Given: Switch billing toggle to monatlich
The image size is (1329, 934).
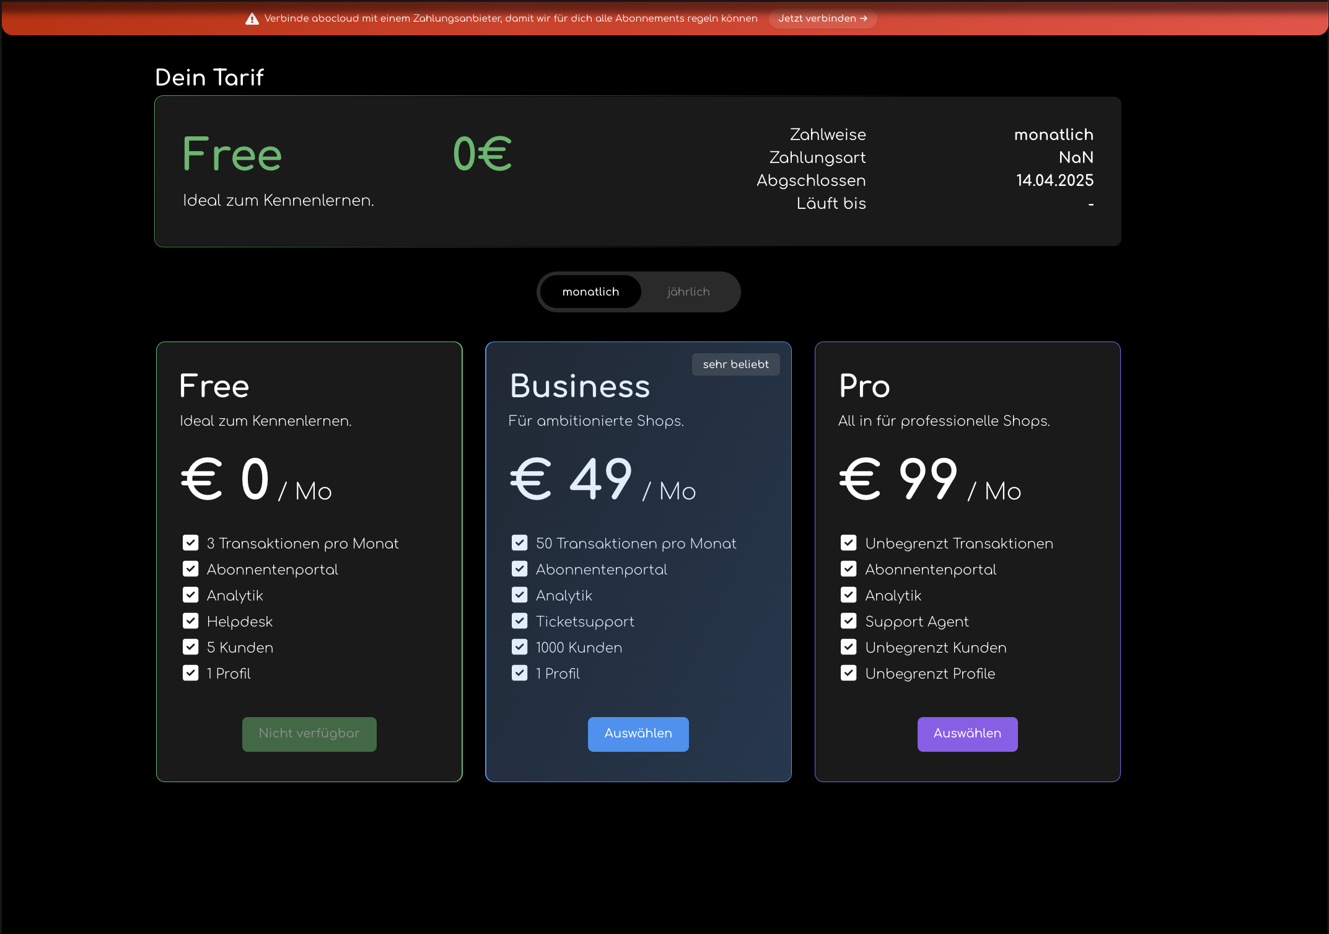Looking at the screenshot, I should point(590,292).
